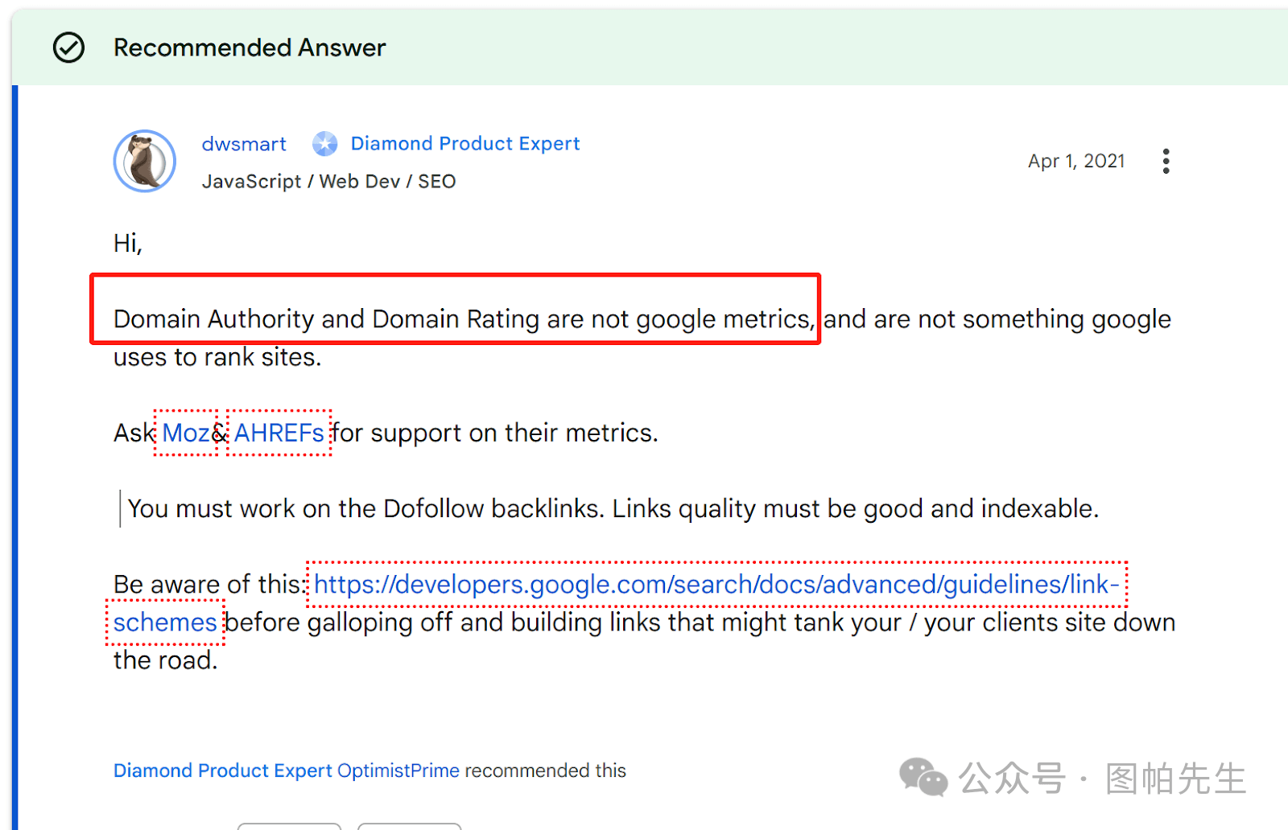Screen dimensions: 1288x830
Task: Open dwsmart's profile avatar picture
Action: pyautogui.click(x=145, y=161)
